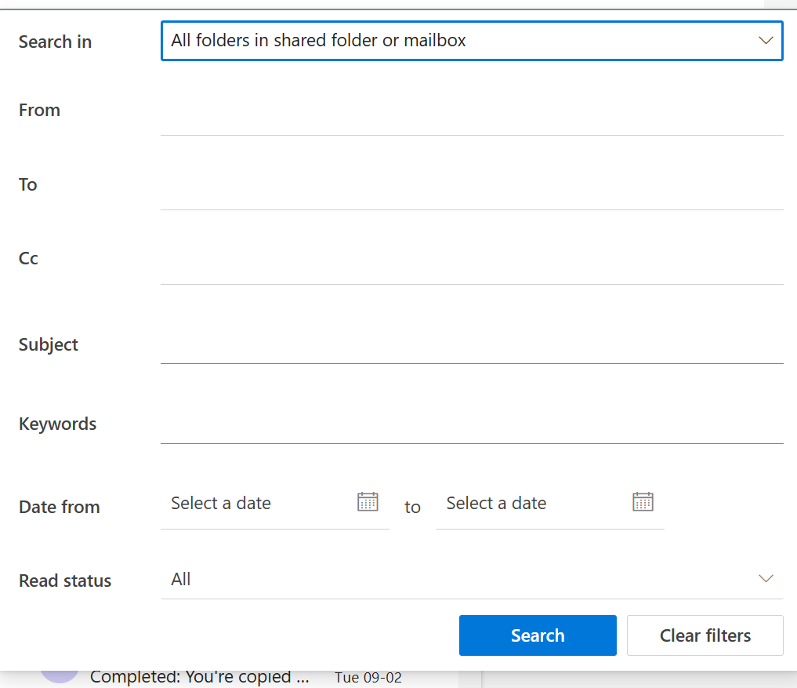
Task: Click the blue Search button
Action: (x=538, y=635)
